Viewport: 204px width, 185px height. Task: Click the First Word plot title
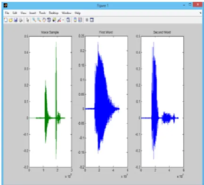106,32
